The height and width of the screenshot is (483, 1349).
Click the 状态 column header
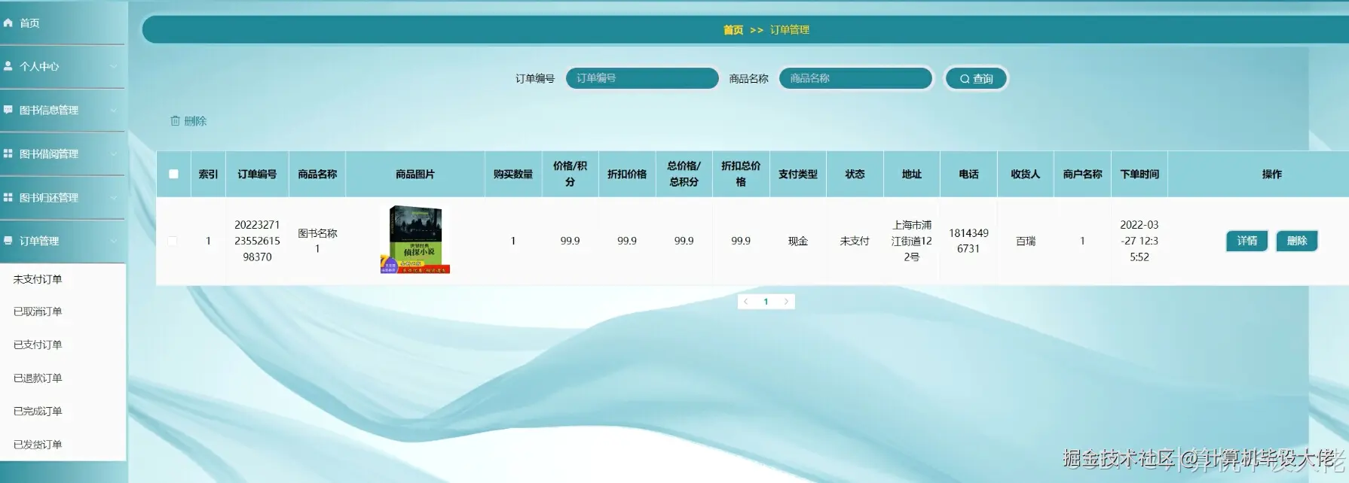(855, 174)
